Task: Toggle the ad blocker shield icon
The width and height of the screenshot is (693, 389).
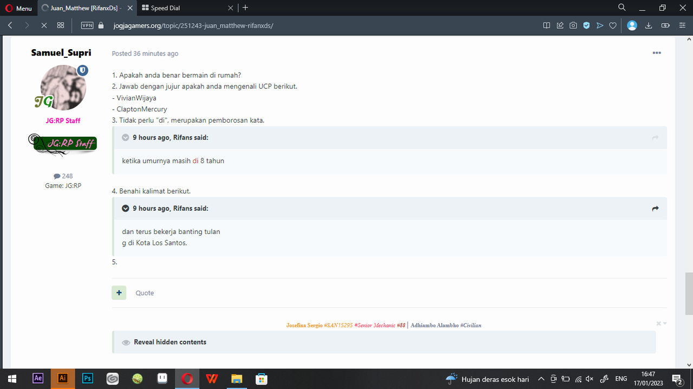Action: tap(586, 25)
